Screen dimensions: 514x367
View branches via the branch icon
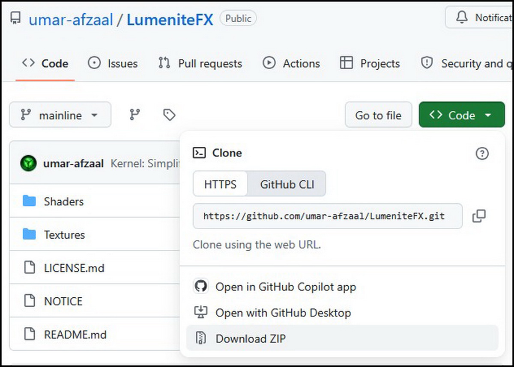[x=135, y=115]
